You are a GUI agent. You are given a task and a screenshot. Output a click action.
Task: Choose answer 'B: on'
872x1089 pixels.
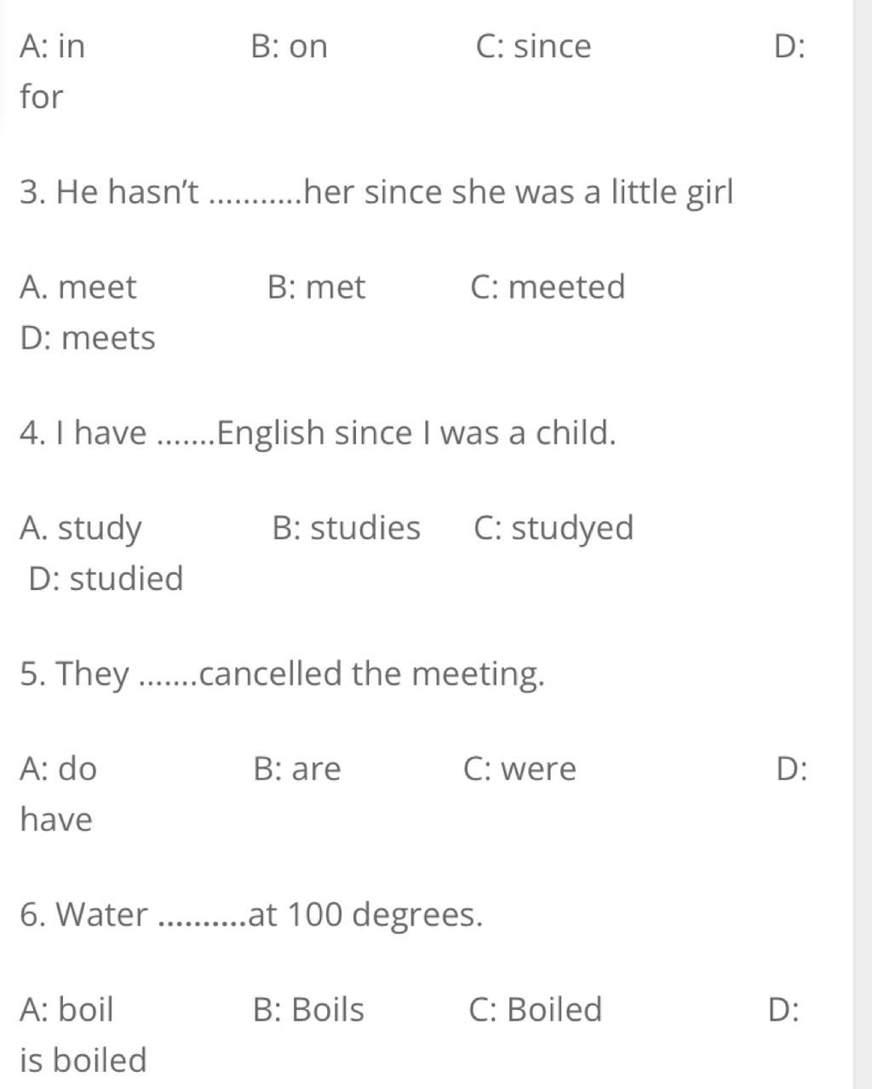click(290, 46)
